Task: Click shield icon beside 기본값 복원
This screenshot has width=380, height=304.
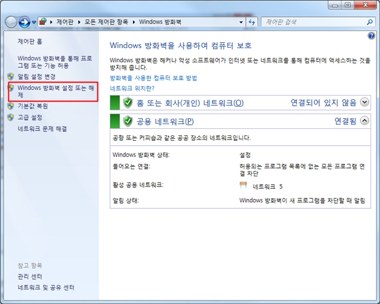Action: pyautogui.click(x=11, y=106)
